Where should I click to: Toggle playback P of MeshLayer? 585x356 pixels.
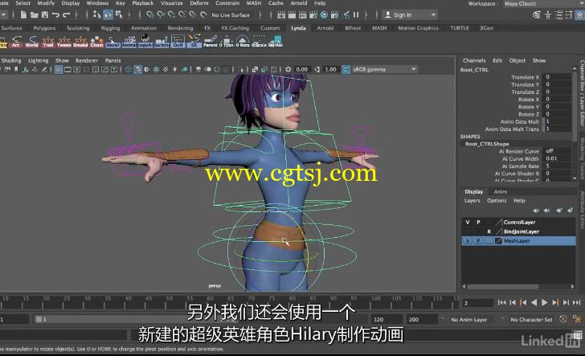click(478, 241)
